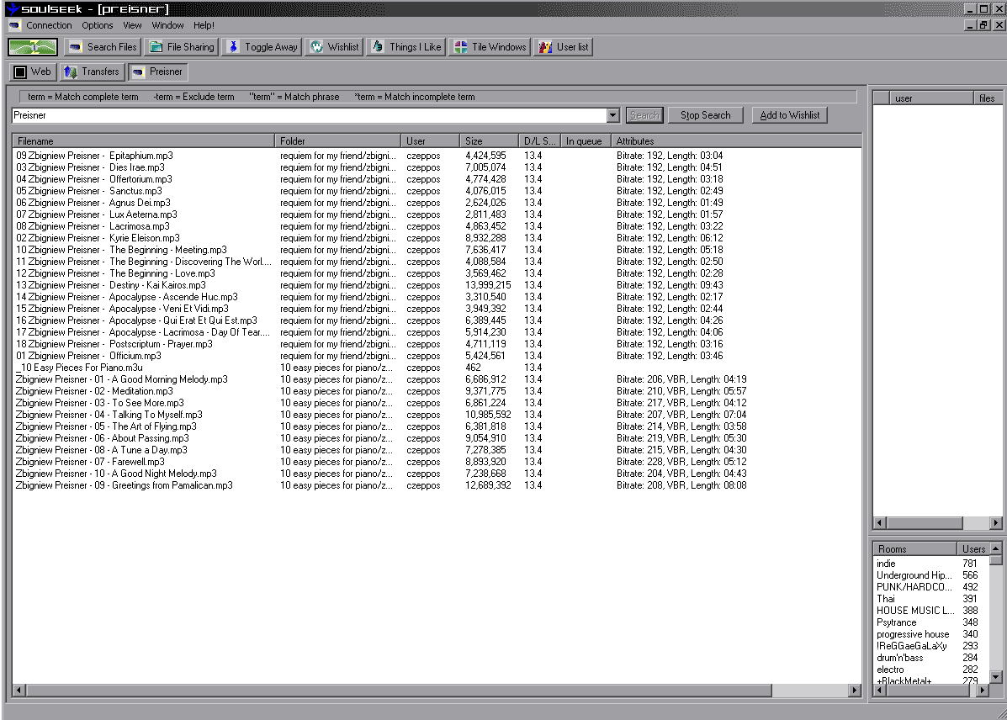The image size is (1007, 720).
Task: Select file 18 Postscriptum - Prayer.mp3
Action: (x=114, y=344)
